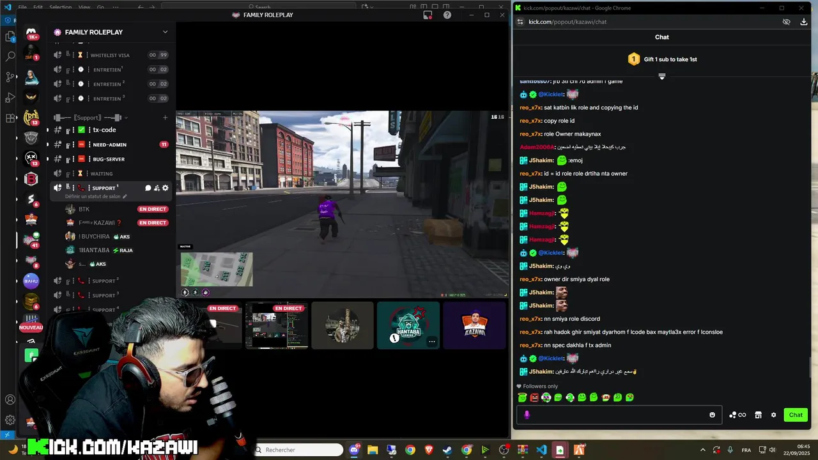The height and width of the screenshot is (460, 818).
Task: Click Kick chat vertical scrollbar
Action: click(811, 367)
